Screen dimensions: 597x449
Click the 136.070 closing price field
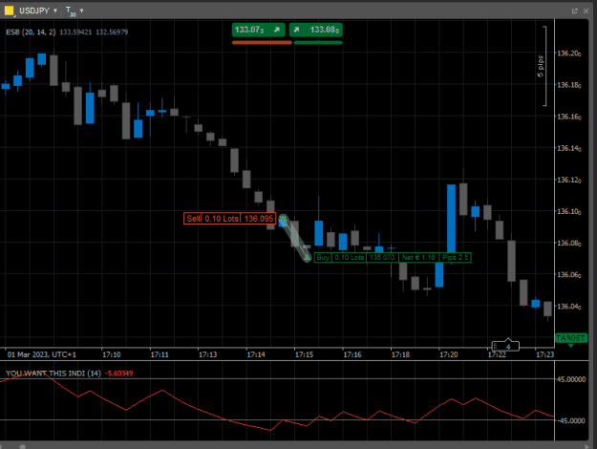[382, 257]
